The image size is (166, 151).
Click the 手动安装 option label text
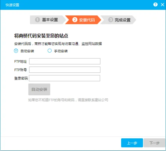61,51
